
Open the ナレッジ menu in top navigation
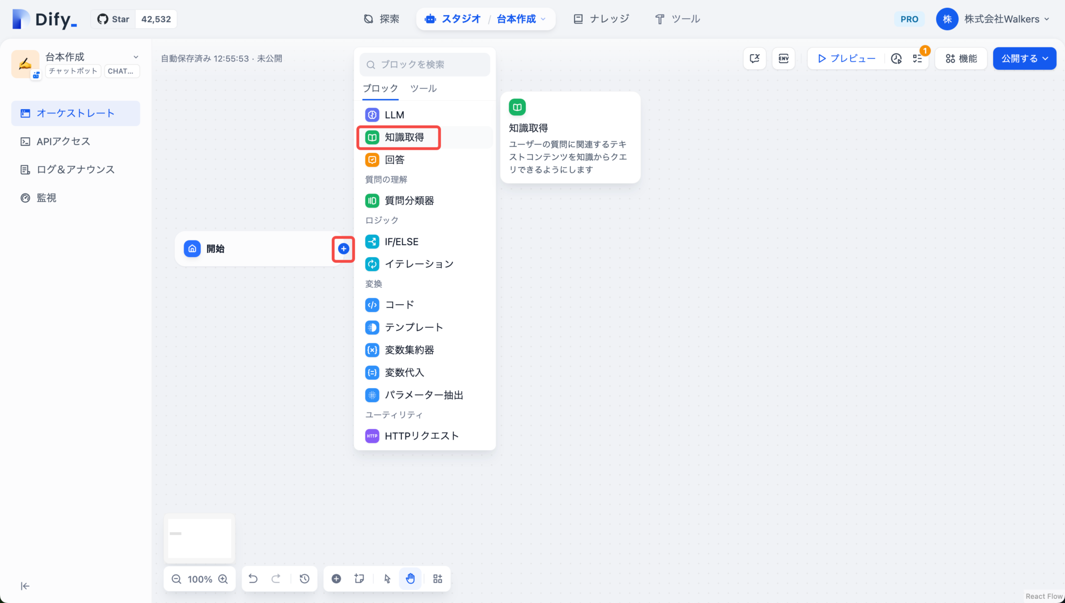601,19
